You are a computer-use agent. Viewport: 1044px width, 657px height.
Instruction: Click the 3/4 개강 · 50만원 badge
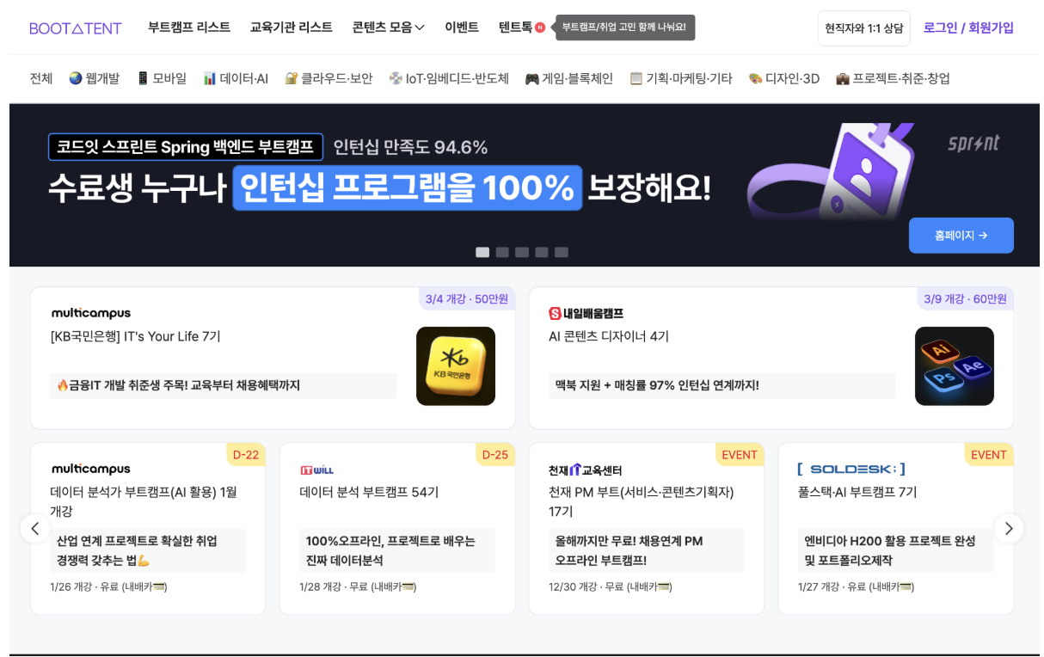(467, 298)
